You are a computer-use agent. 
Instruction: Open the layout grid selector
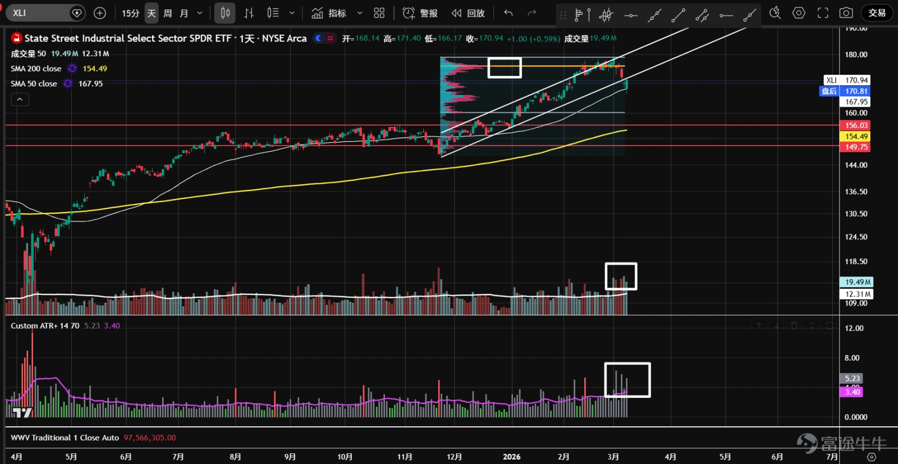point(379,13)
